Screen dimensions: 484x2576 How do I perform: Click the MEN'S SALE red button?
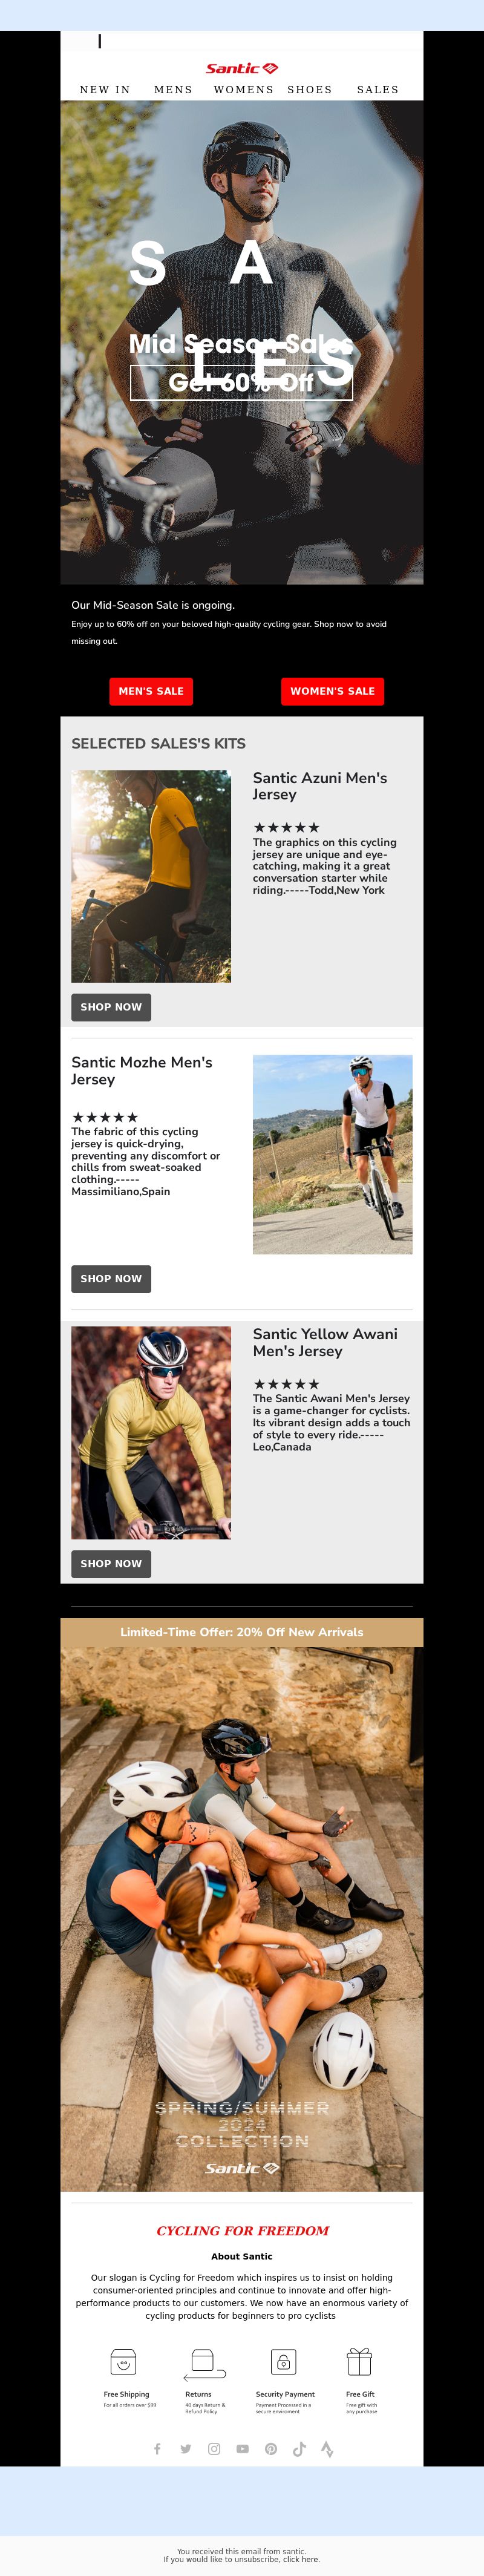pos(151,691)
